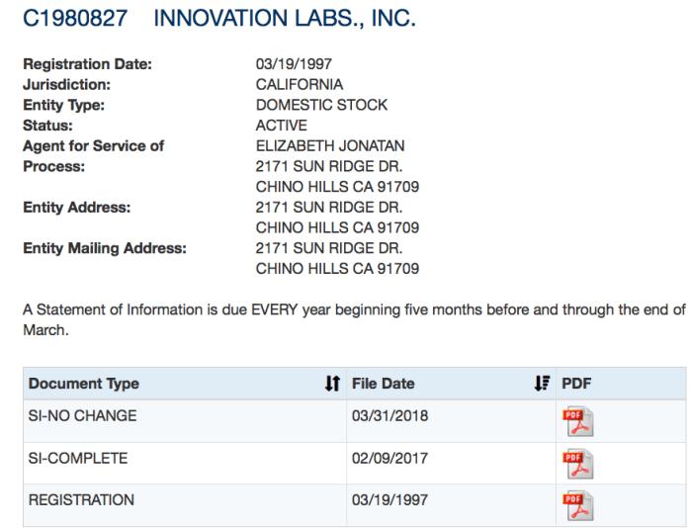Click the PDF column header
Viewport: 692px width, 528px height.
[x=576, y=384]
